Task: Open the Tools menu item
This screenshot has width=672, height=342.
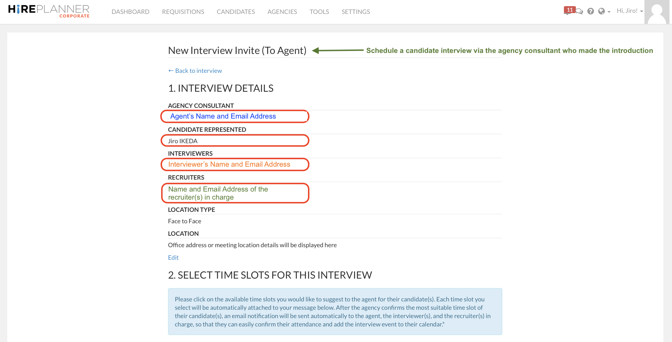Action: (x=319, y=12)
